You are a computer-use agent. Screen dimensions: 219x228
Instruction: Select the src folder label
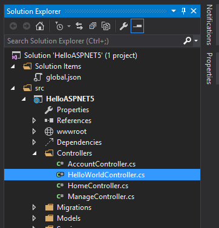[39, 88]
